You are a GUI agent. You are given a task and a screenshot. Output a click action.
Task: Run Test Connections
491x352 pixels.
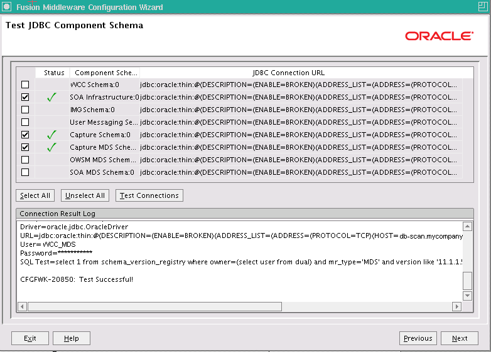[x=149, y=195]
